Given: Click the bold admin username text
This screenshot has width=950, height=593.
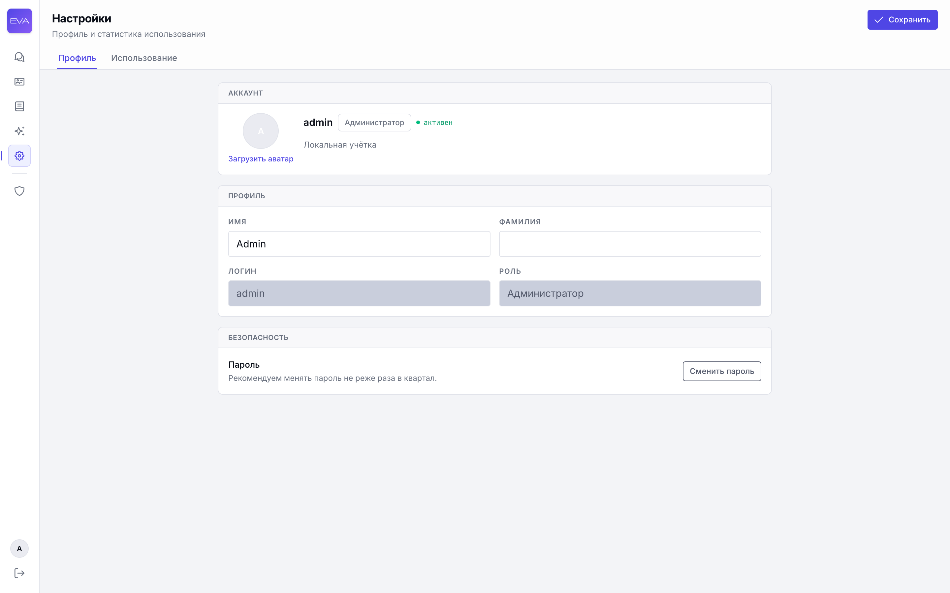Looking at the screenshot, I should coord(318,122).
